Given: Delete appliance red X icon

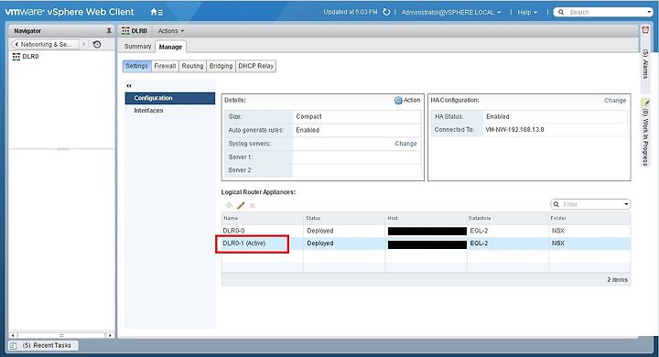Looking at the screenshot, I should tap(253, 205).
